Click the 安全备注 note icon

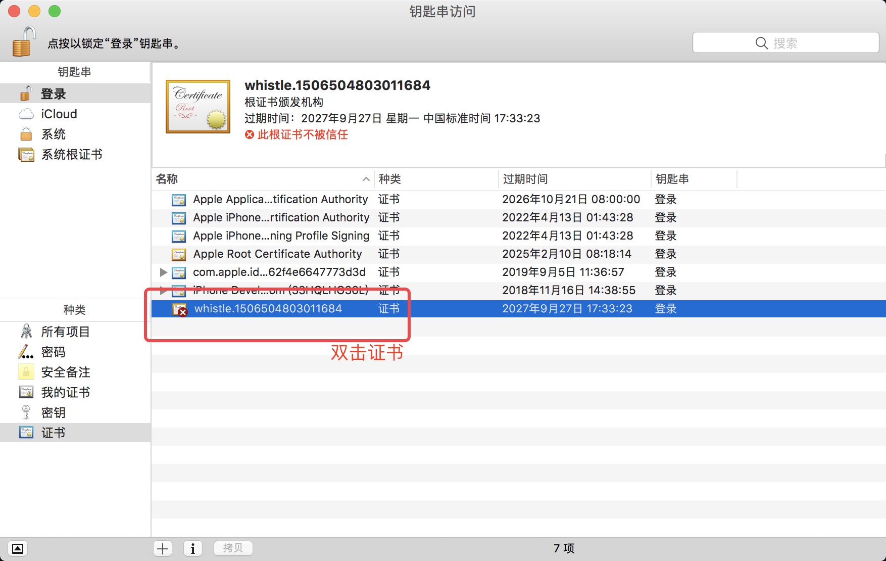tap(26, 372)
